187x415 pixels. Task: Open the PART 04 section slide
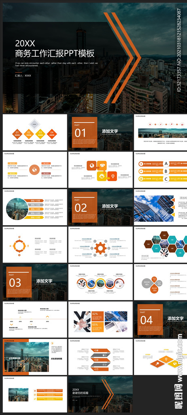point(160,319)
